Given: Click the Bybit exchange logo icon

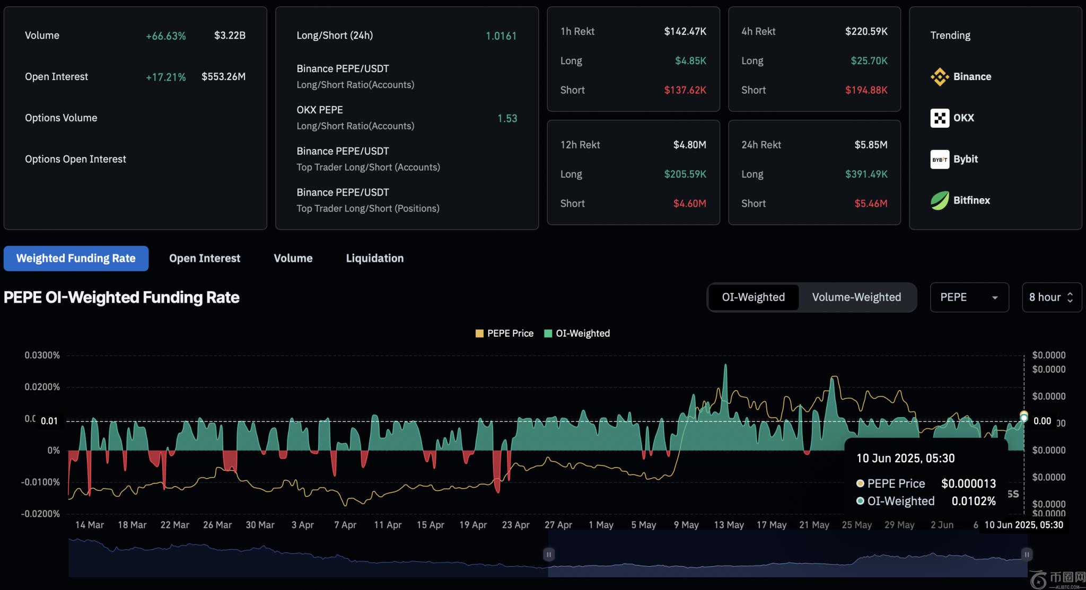Looking at the screenshot, I should [939, 159].
